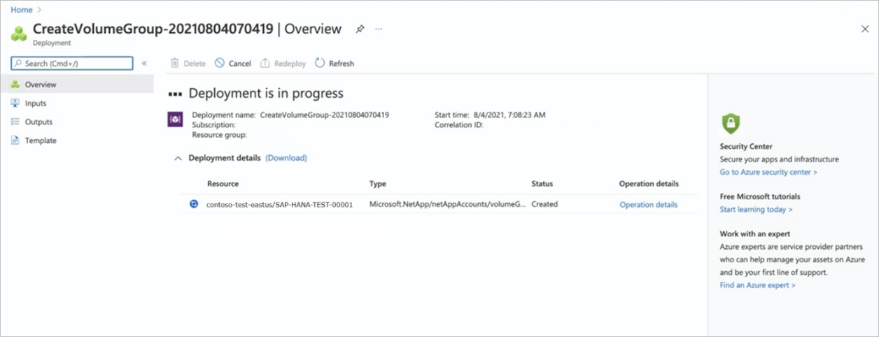The width and height of the screenshot is (879, 337).
Task: Go to Azure security center link
Action: (768, 172)
